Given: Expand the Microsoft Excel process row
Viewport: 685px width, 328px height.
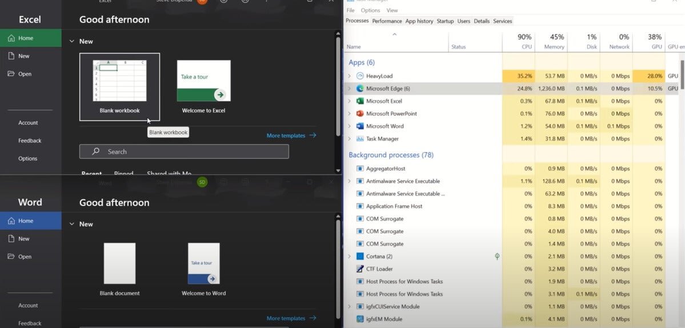Looking at the screenshot, I should point(349,101).
